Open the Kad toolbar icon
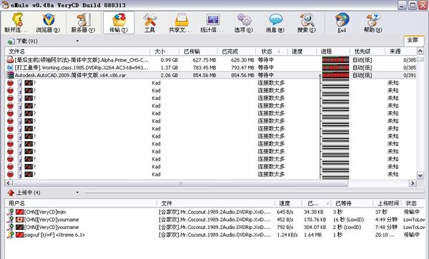The width and height of the screenshot is (429, 259). pos(342,20)
